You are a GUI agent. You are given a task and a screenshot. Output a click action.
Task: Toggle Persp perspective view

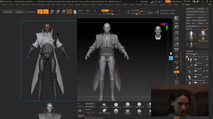pyautogui.click(x=176, y=50)
